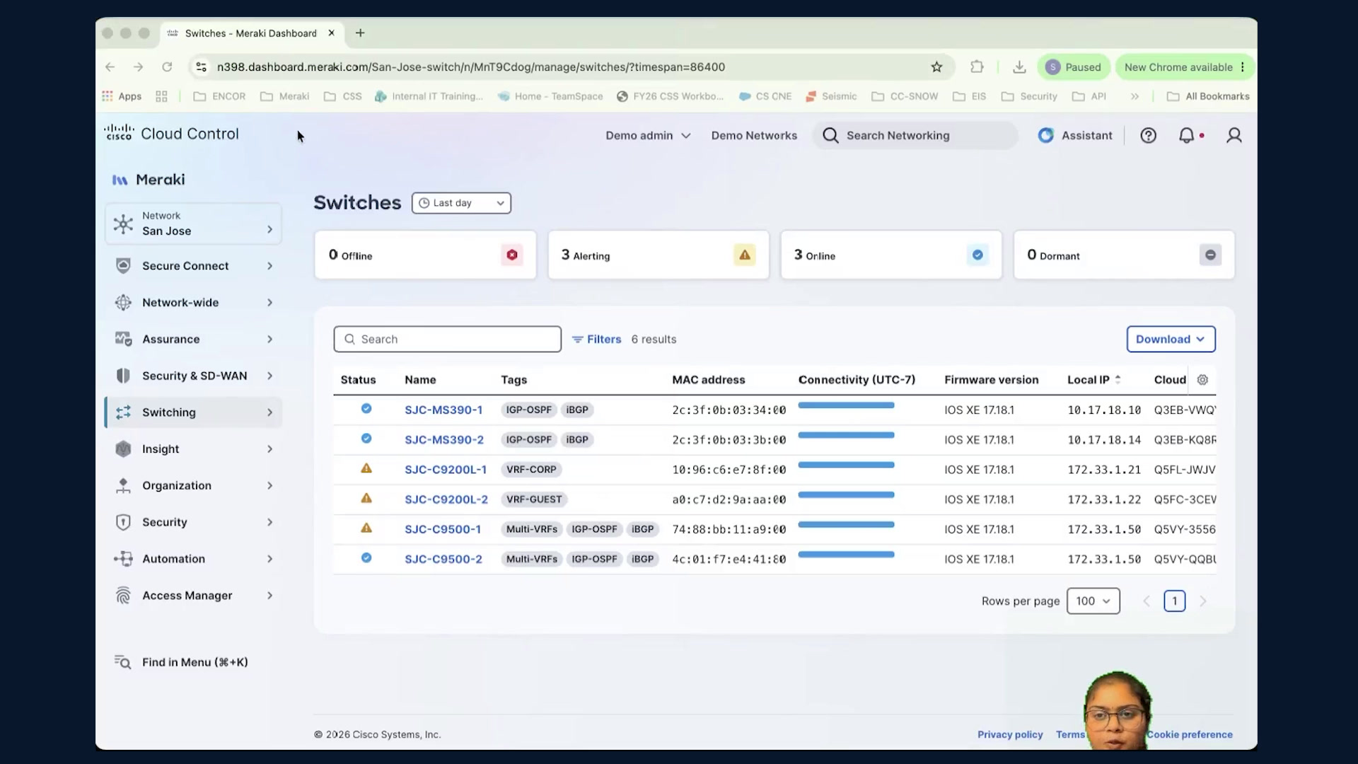
Task: Click alert icon for SJC-C9200L-1 row
Action: coord(366,468)
